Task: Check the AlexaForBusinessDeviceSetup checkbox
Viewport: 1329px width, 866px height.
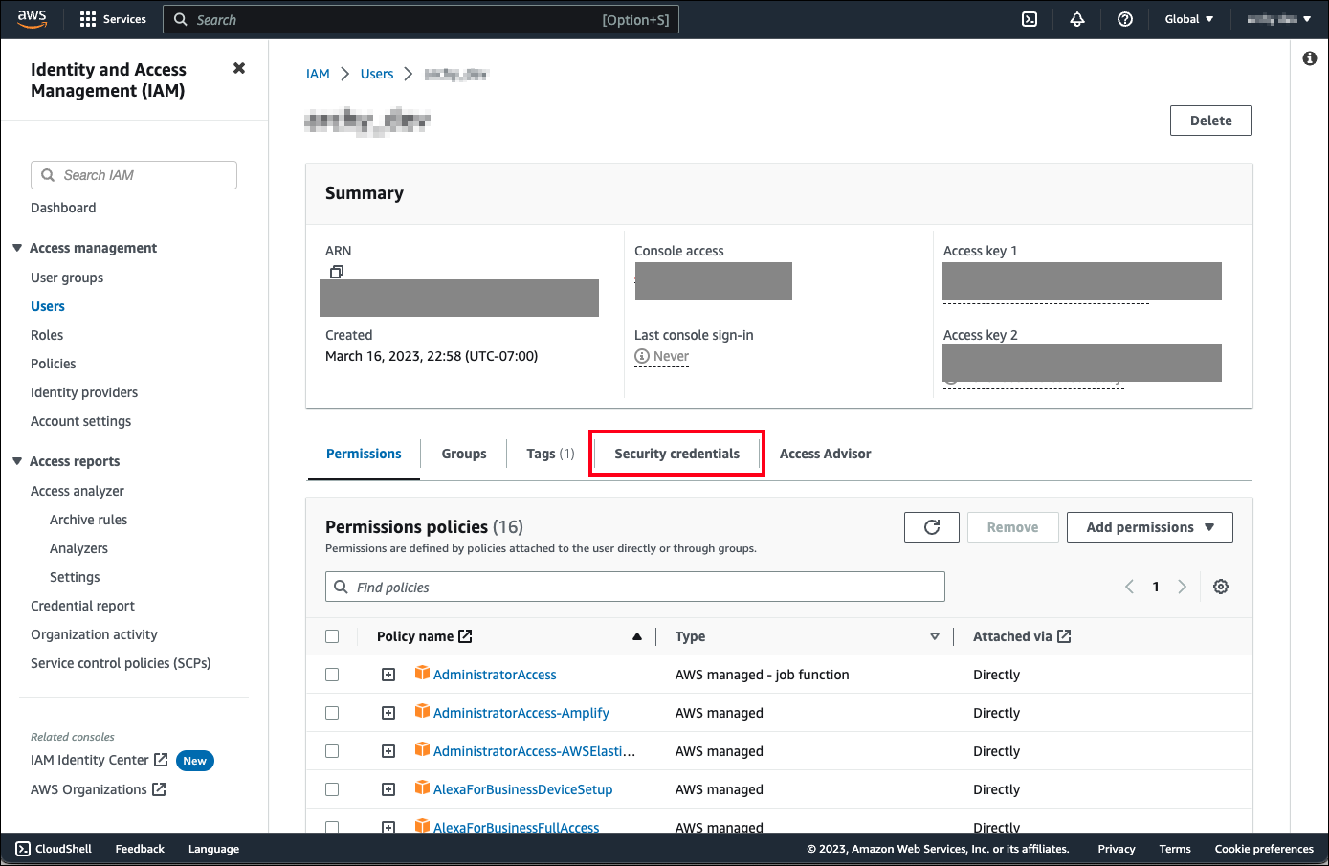Action: (x=332, y=789)
